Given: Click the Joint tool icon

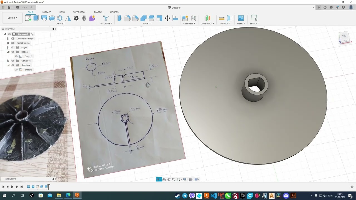Looking at the screenshot, I should tap(193, 18).
